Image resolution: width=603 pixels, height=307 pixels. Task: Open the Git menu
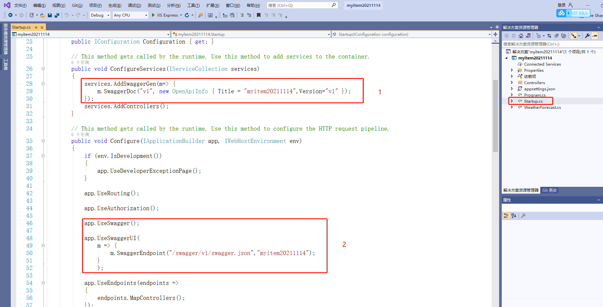(77, 5)
